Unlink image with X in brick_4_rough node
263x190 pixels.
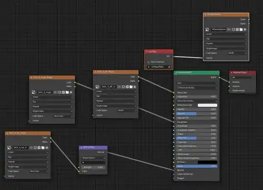[x=71, y=92]
